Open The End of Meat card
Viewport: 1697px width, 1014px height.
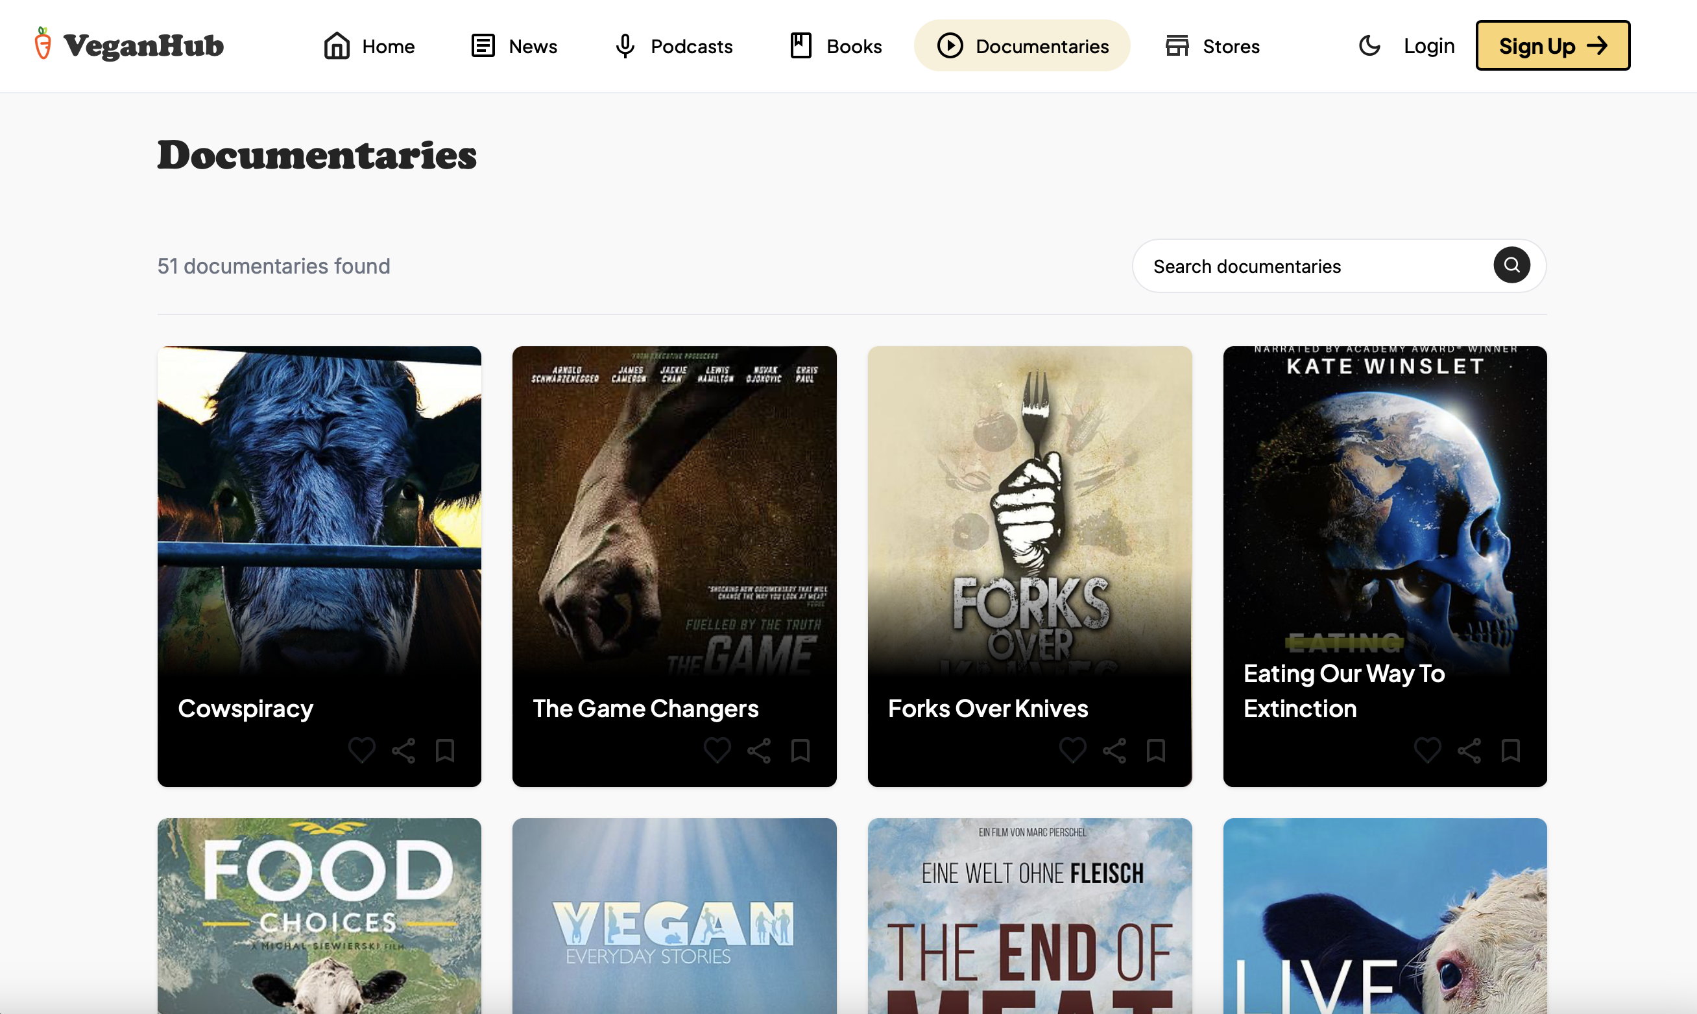(1030, 915)
